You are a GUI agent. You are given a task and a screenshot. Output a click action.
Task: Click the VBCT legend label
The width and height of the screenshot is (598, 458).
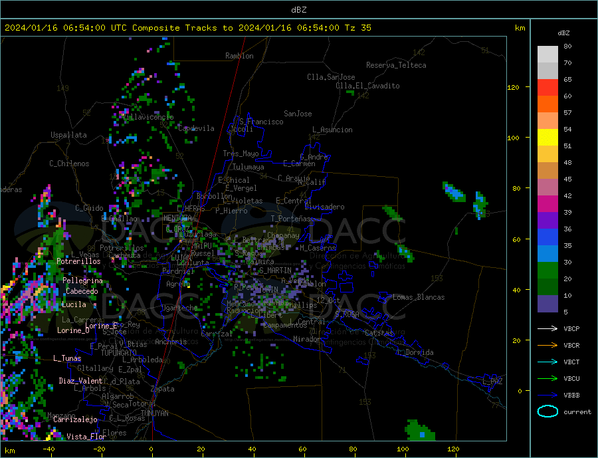click(x=571, y=362)
